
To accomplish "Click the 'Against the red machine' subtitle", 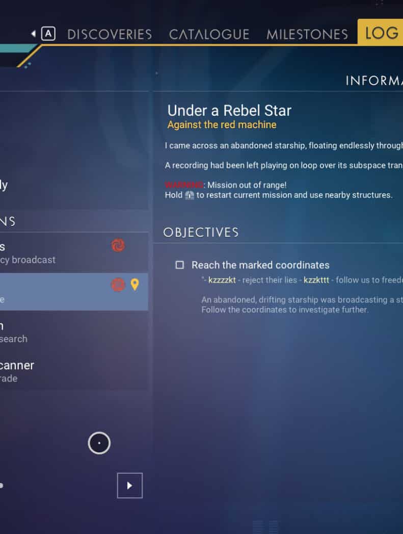I will coord(222,124).
